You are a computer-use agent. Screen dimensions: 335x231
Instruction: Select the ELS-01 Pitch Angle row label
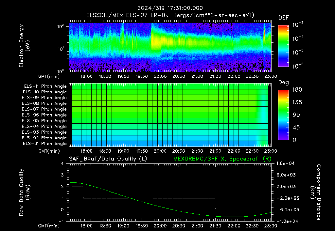(x=45, y=144)
